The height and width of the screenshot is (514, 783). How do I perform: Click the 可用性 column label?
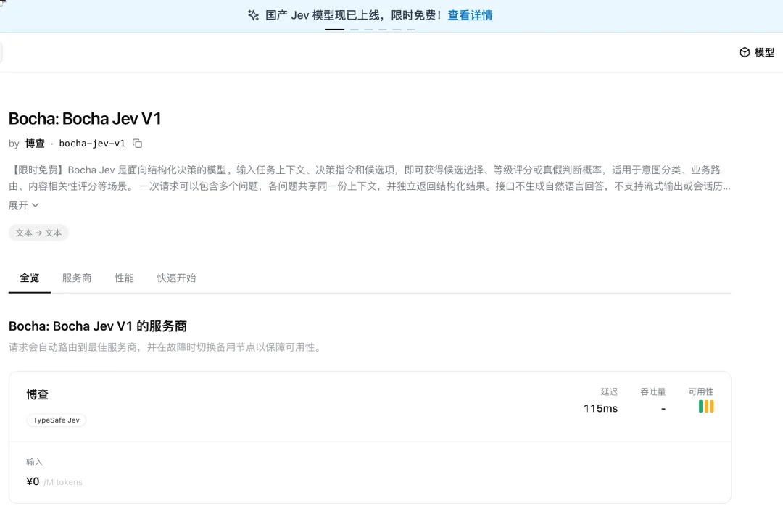click(701, 392)
